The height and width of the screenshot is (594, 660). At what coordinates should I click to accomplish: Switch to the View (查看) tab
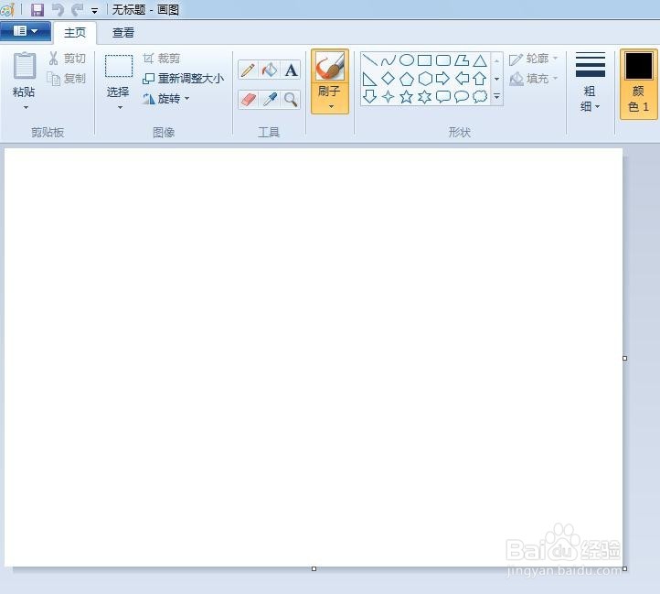(x=123, y=32)
